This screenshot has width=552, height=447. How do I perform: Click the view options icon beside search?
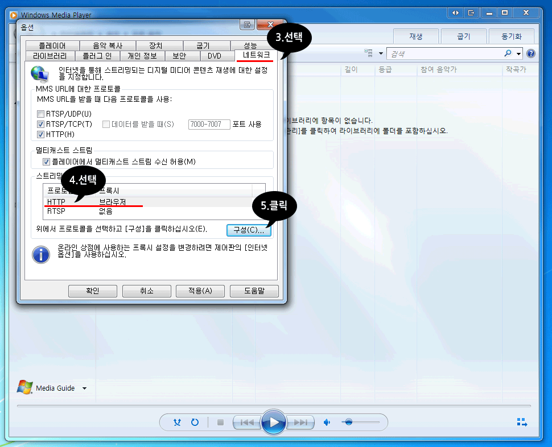pyautogui.click(x=369, y=53)
